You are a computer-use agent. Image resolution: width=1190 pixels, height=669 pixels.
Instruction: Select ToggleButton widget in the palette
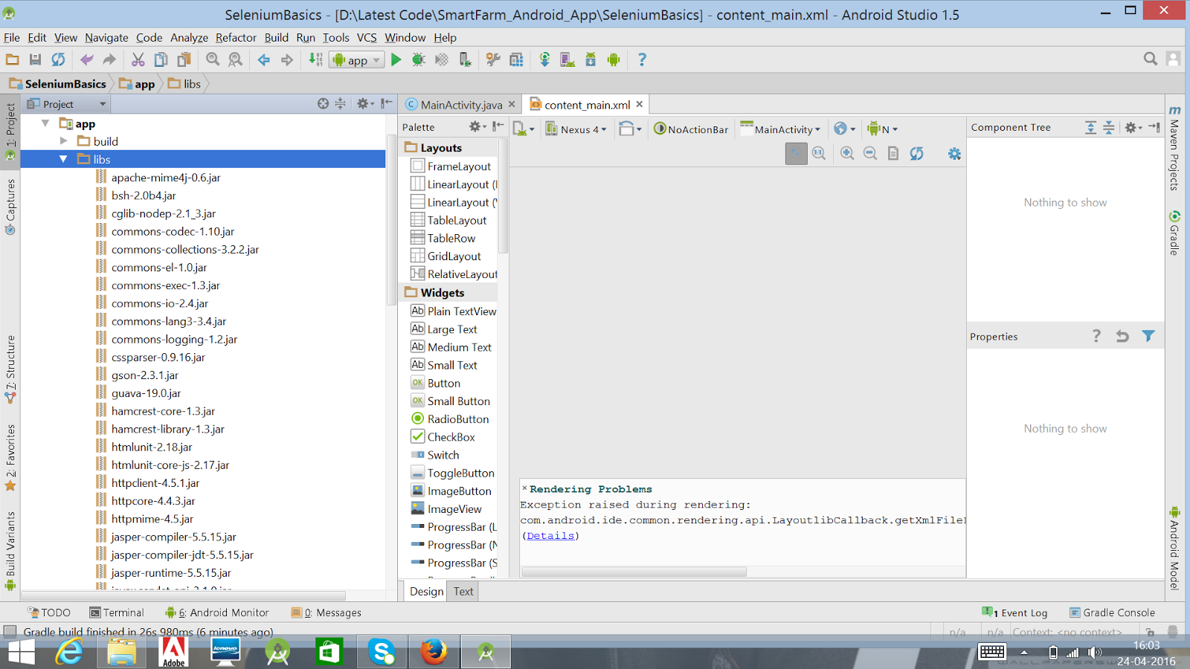click(x=452, y=473)
